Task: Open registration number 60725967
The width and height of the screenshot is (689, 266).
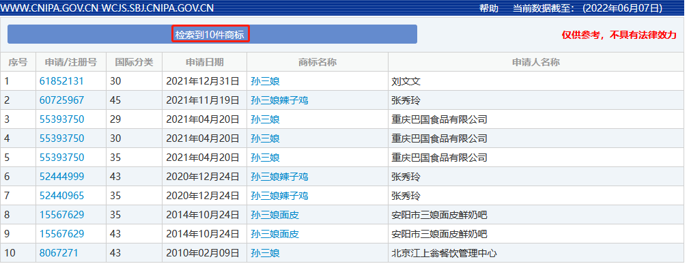Action: (61, 100)
